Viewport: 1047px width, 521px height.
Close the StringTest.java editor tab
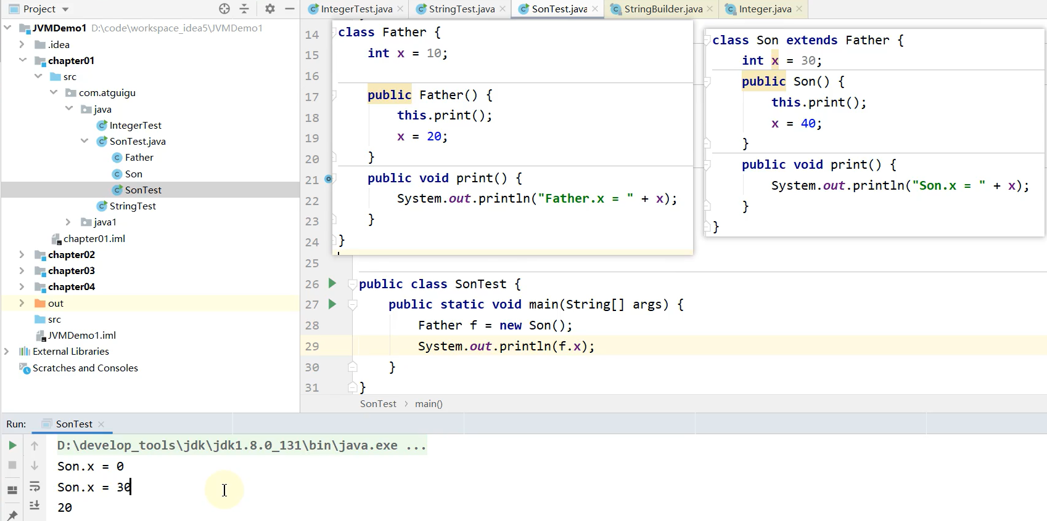click(503, 9)
